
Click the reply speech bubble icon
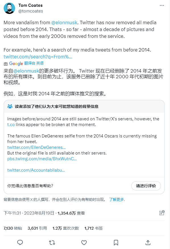coord(20,242)
